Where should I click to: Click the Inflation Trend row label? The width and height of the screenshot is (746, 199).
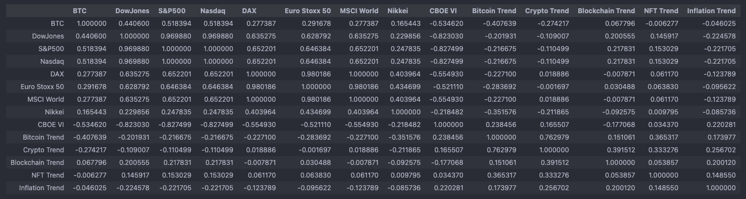(41, 188)
